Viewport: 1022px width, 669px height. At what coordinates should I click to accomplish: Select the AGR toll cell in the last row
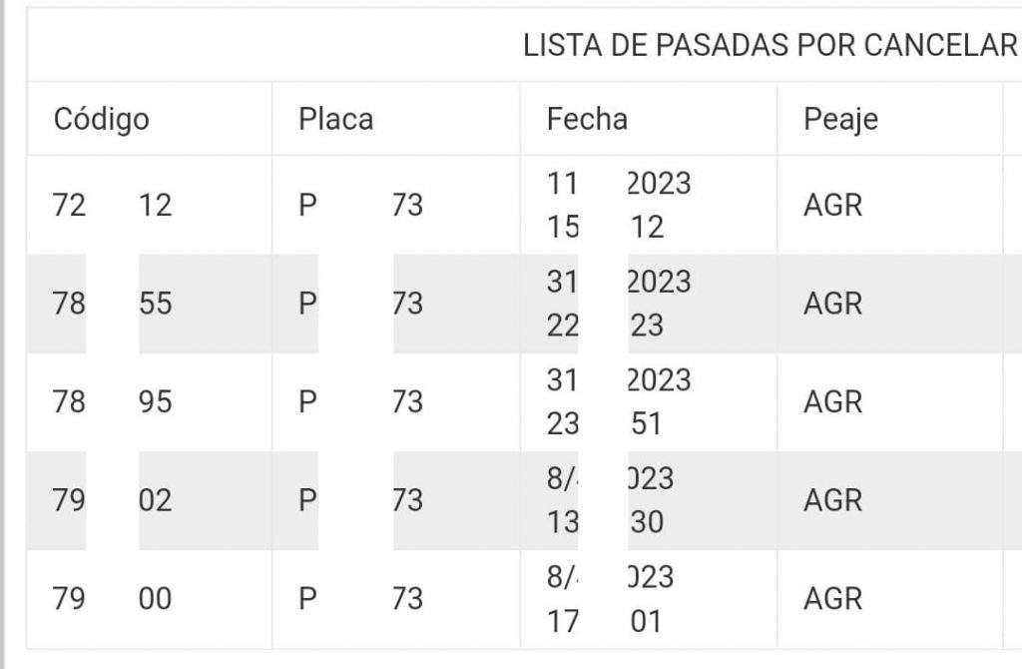(833, 598)
